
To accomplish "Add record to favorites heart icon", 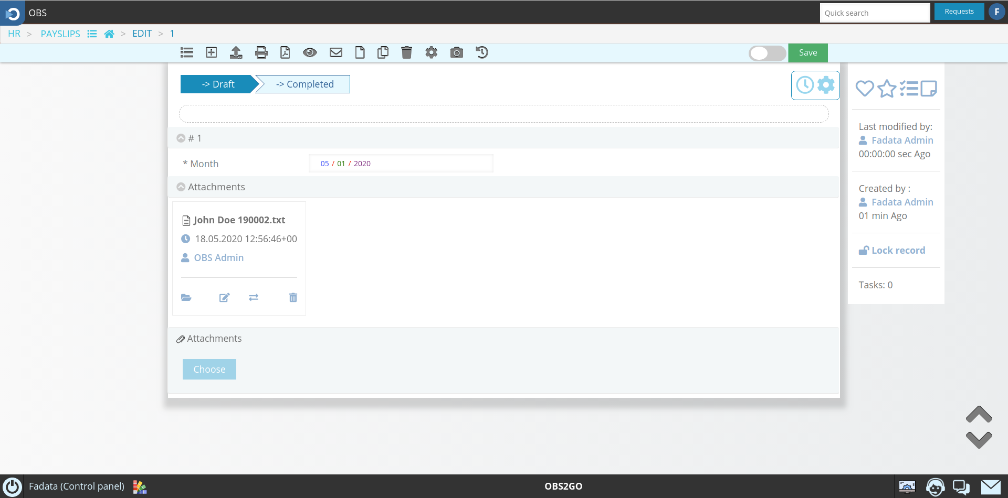I will pyautogui.click(x=865, y=89).
